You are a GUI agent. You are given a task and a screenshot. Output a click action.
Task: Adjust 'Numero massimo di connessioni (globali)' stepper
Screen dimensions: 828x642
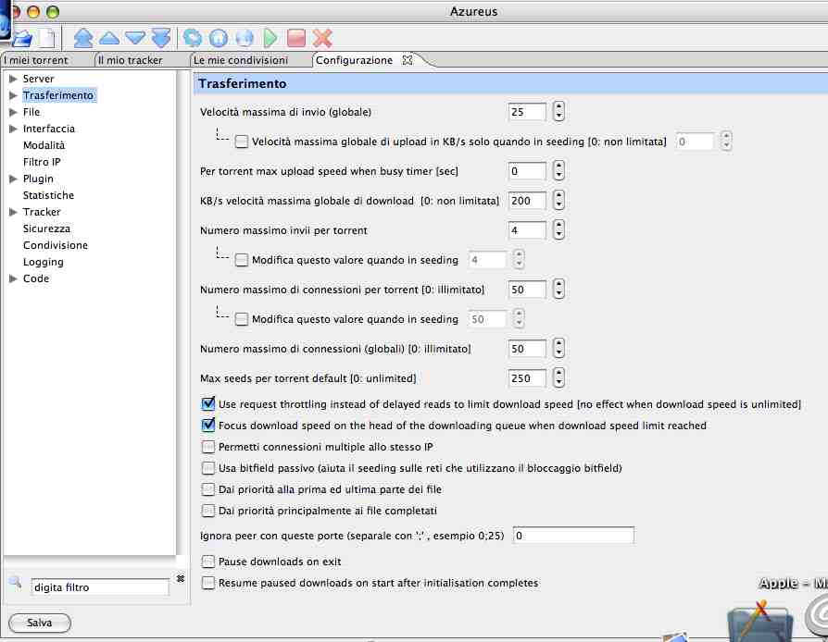[x=558, y=349]
